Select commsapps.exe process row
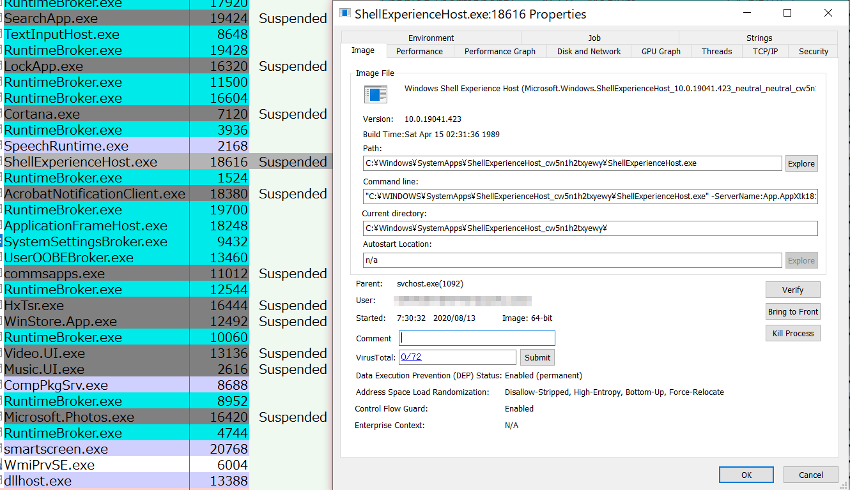850x490 pixels. pyautogui.click(x=126, y=274)
